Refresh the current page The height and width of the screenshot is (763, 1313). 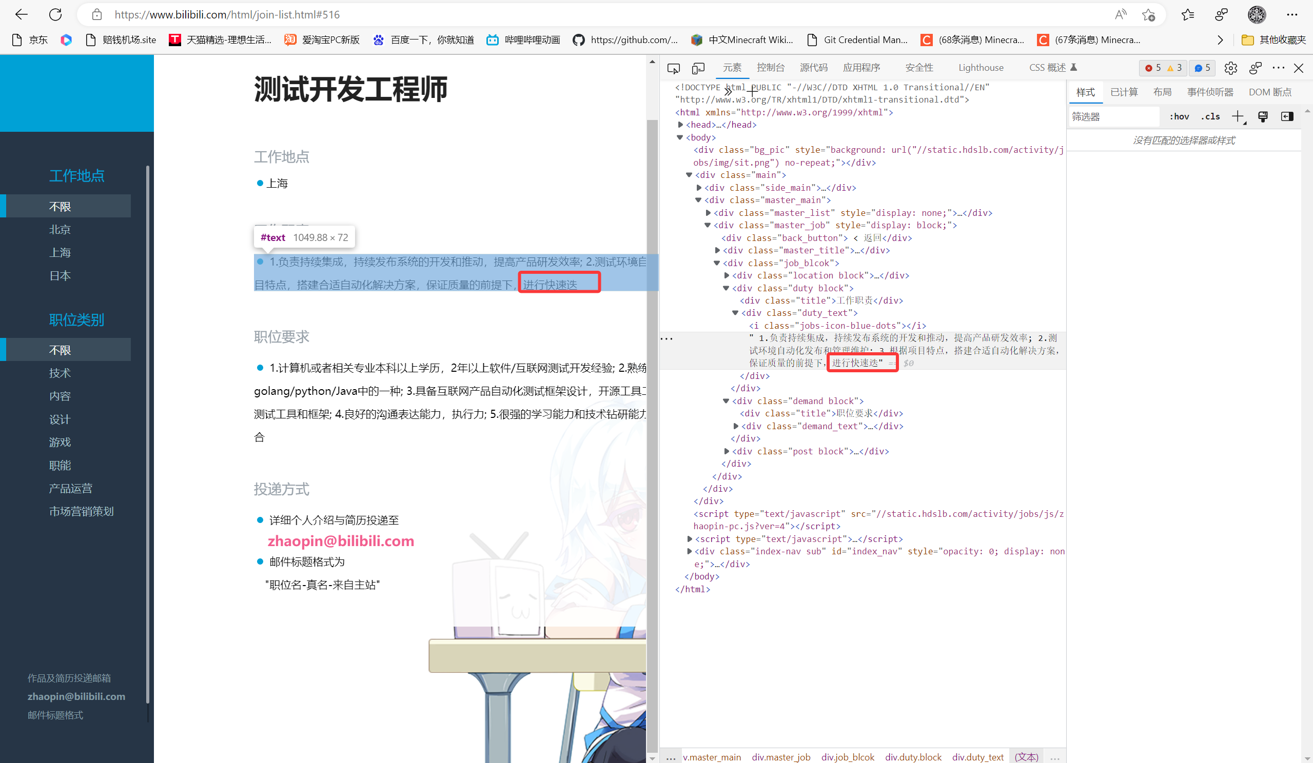[x=55, y=14]
